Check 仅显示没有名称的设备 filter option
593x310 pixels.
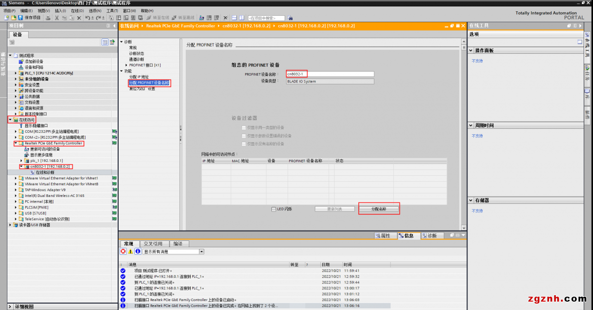click(244, 144)
